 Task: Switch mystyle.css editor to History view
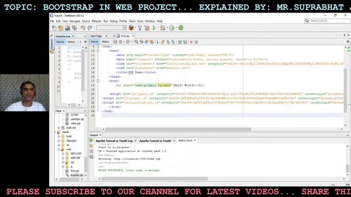coord(71,42)
